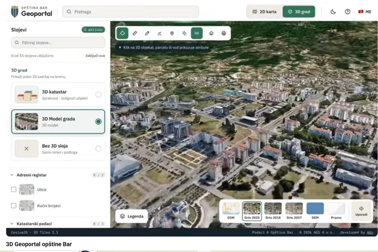Select 3D katastar radio button
The image size is (378, 252).
point(99,94)
